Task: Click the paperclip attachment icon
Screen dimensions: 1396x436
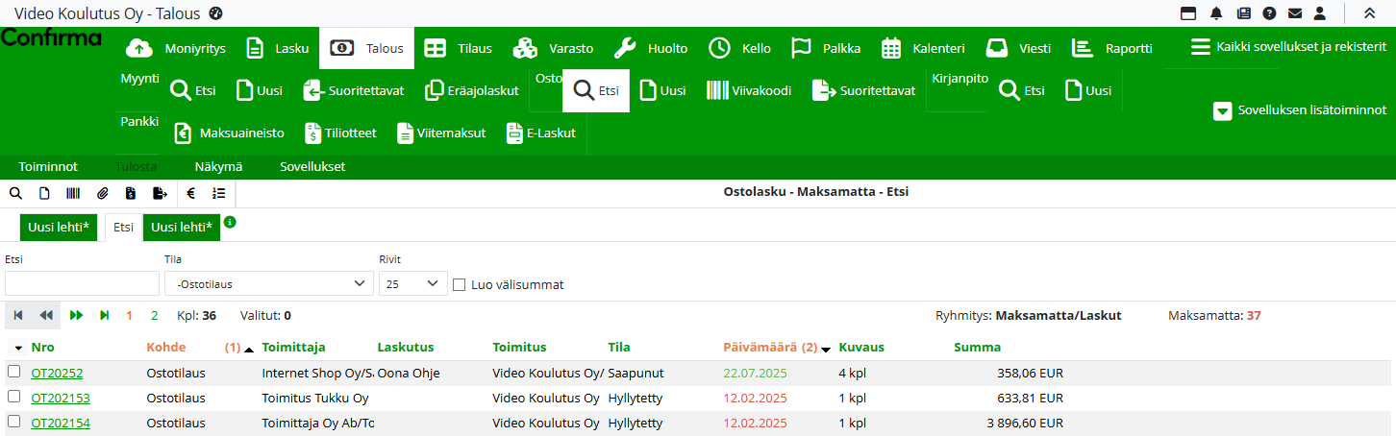Action: tap(102, 193)
